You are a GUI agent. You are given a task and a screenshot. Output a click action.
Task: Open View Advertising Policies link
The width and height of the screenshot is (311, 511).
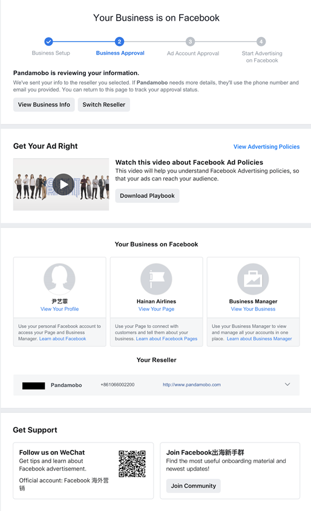(x=266, y=147)
